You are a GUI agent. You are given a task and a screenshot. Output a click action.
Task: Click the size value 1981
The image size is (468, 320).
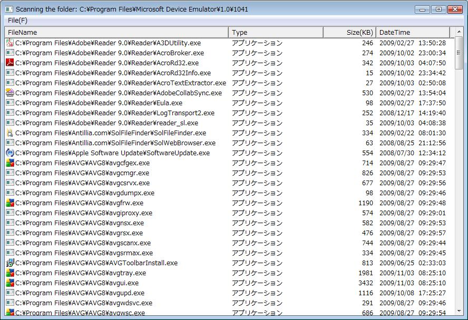click(x=366, y=273)
